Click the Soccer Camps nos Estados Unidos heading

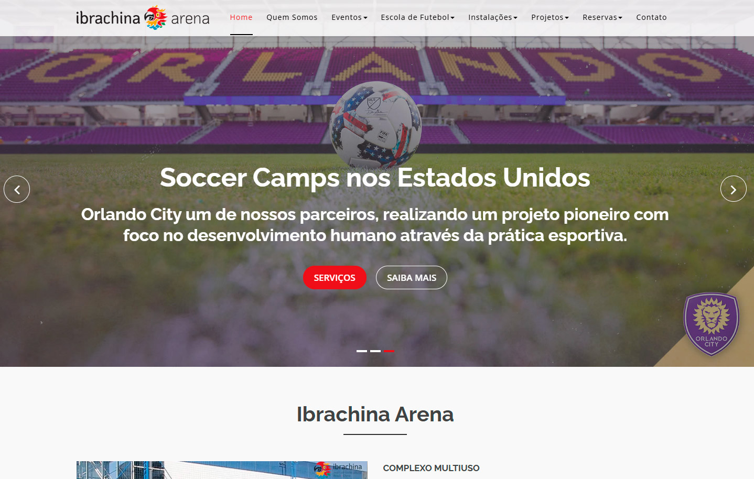coord(375,177)
